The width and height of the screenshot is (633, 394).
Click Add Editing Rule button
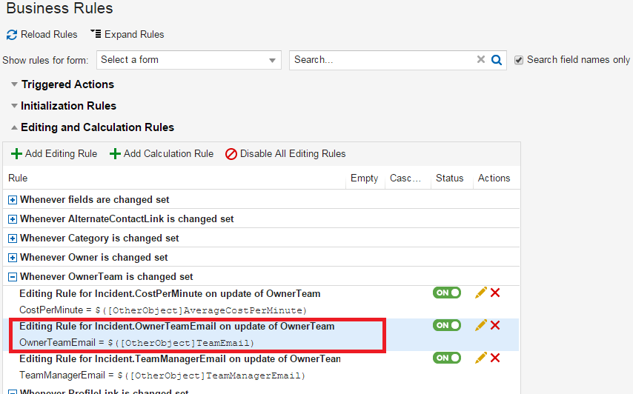(54, 154)
